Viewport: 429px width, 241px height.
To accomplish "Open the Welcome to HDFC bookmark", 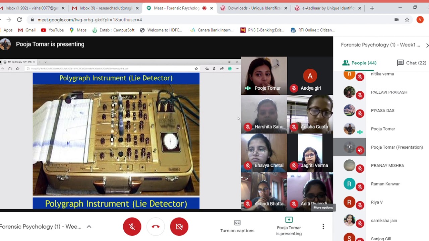I will pyautogui.click(x=161, y=30).
